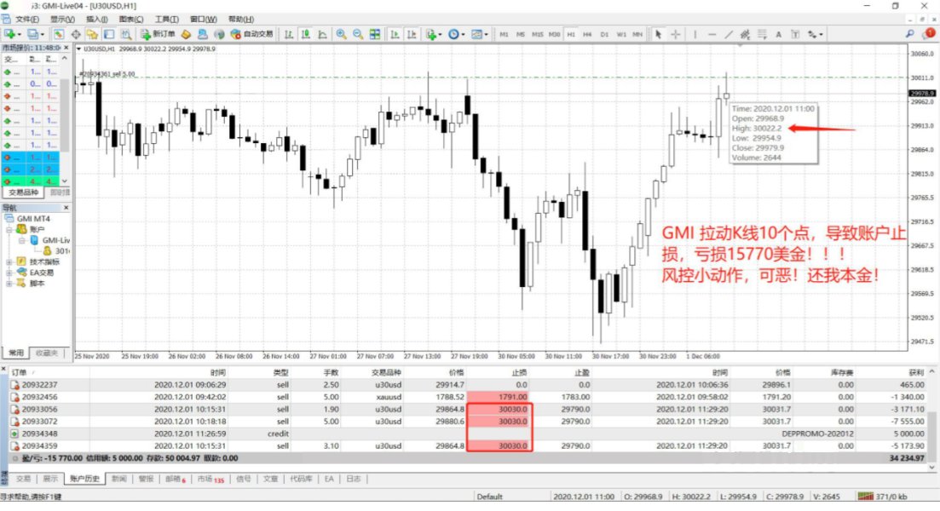The image size is (940, 511).
Task: Select the text 'A' tool
Action: pyautogui.click(x=778, y=34)
